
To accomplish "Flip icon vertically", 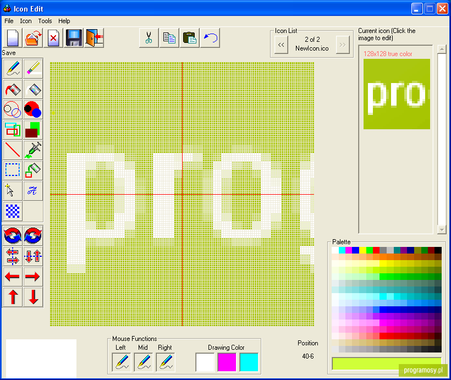I will pyautogui.click(x=33, y=256).
